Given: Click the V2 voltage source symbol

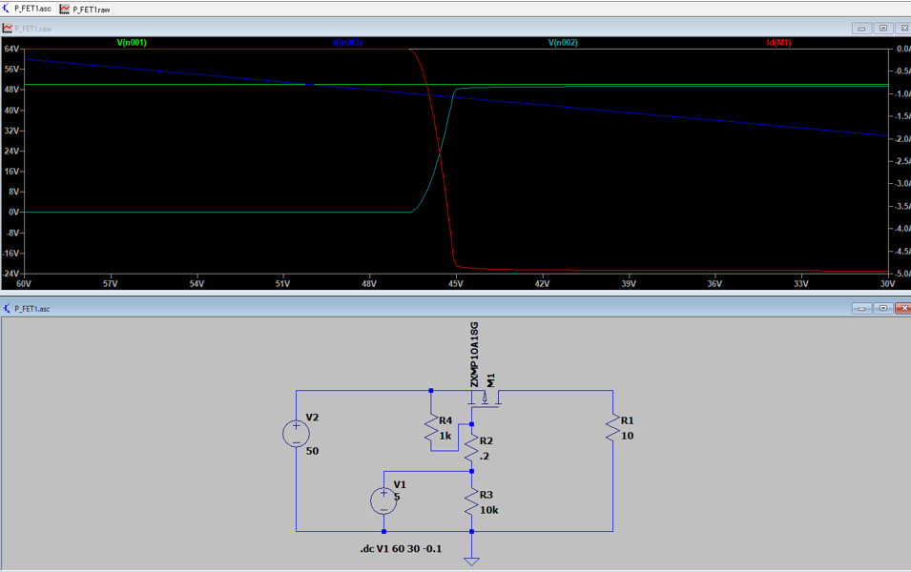Looking at the screenshot, I should click(297, 434).
